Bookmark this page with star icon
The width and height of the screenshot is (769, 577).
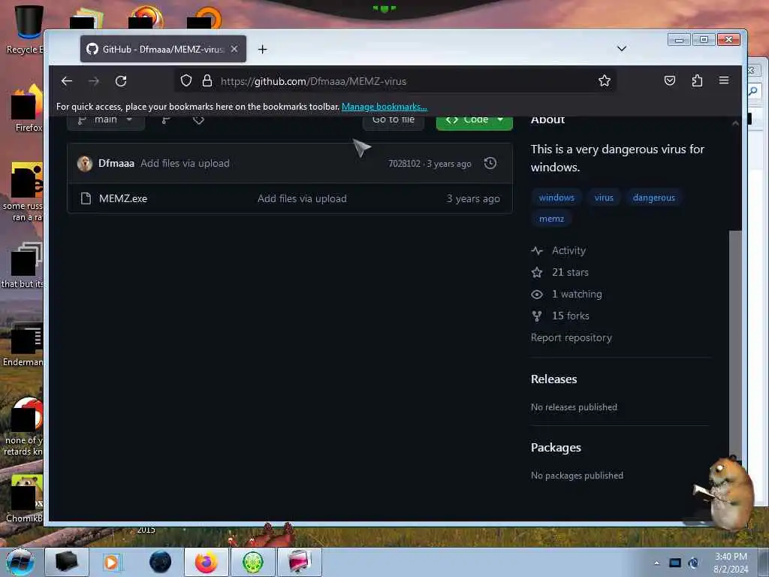[x=605, y=80]
